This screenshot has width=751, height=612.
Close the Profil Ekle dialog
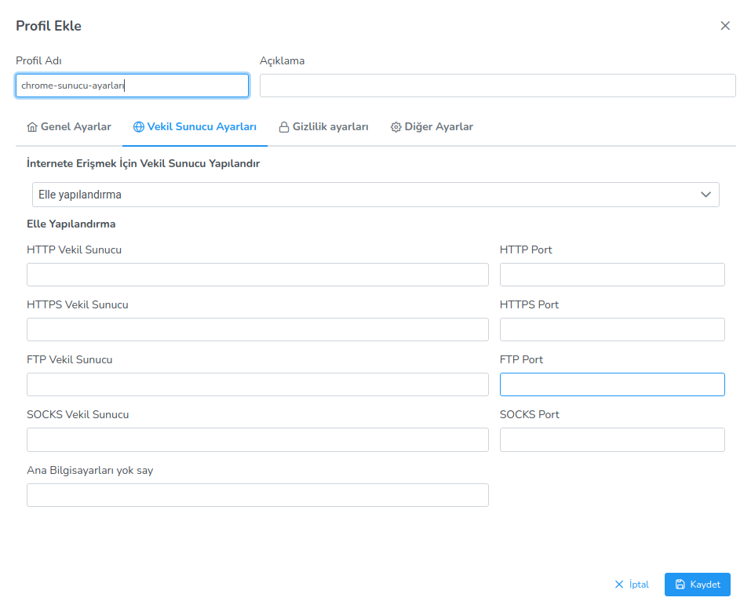click(725, 26)
